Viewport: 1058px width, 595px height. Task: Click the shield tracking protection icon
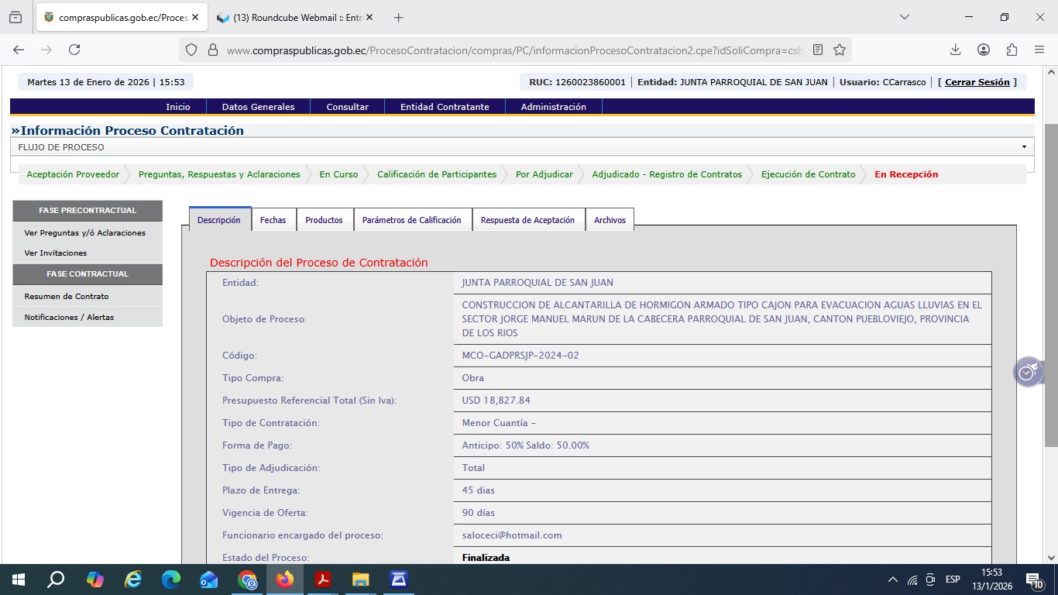(191, 50)
